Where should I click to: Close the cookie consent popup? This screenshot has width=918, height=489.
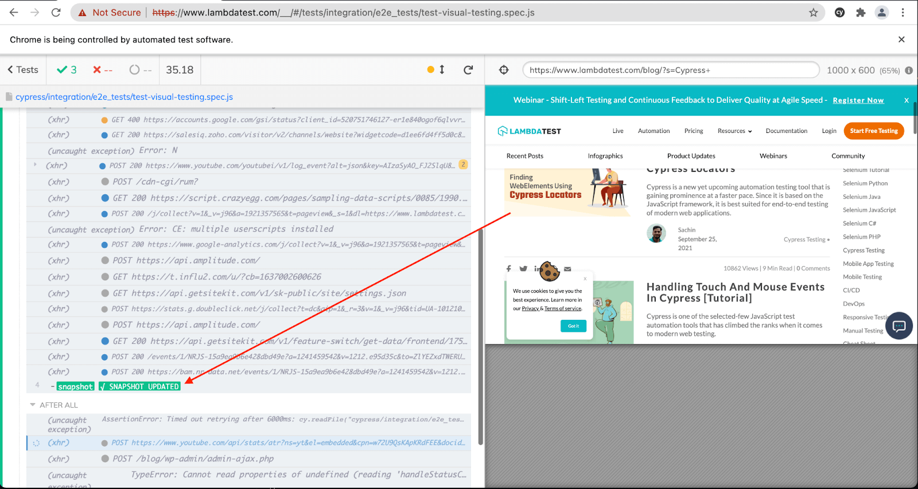(585, 279)
